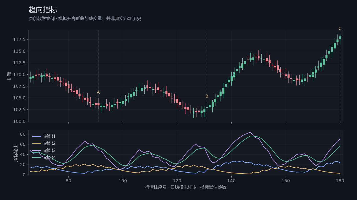Image resolution: width=357 pixels, height=200 pixels.
Task: Click the chart title 趋向指标
Action: [x=43, y=10]
